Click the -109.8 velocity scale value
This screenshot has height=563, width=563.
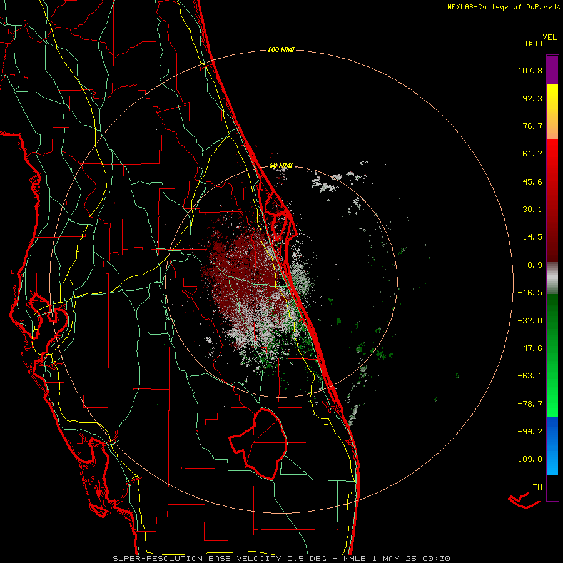[x=527, y=459]
